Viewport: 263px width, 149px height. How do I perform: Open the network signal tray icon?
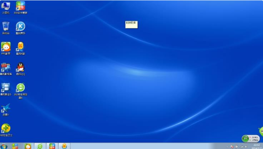coord(241,147)
